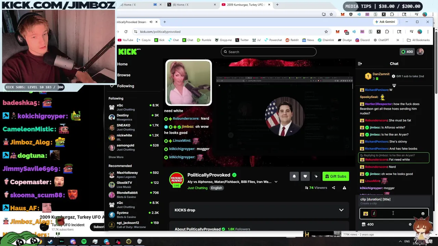Open MaxHolloway in the Recommended list
Image resolution: width=438 pixels, height=246 pixels.
coord(133,175)
